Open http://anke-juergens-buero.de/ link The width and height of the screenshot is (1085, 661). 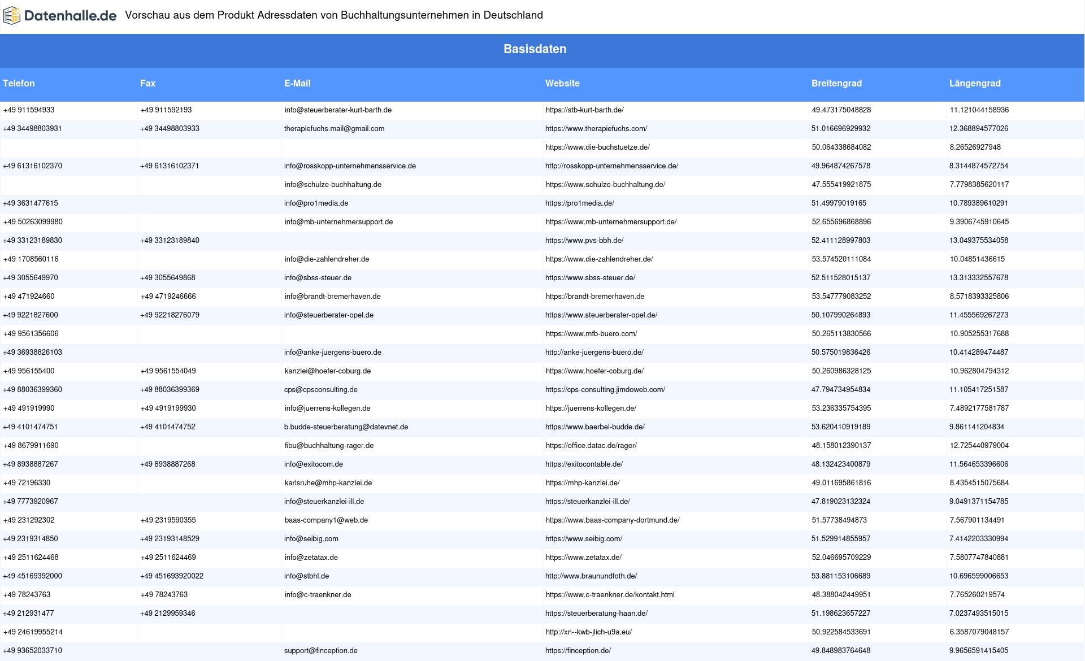click(594, 353)
